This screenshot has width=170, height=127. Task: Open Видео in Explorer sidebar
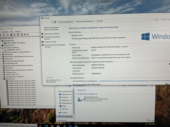63,106
